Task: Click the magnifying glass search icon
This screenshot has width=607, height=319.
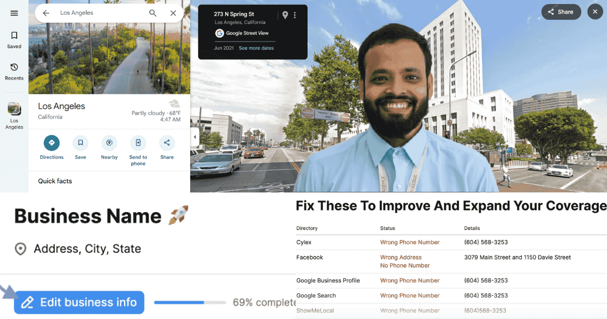Action: click(153, 13)
